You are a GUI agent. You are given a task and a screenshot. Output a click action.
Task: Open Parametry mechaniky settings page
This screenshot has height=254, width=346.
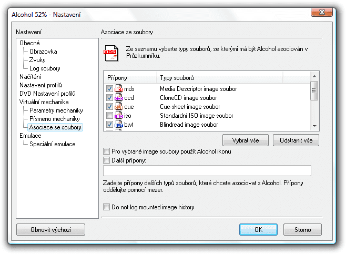tap(56, 110)
